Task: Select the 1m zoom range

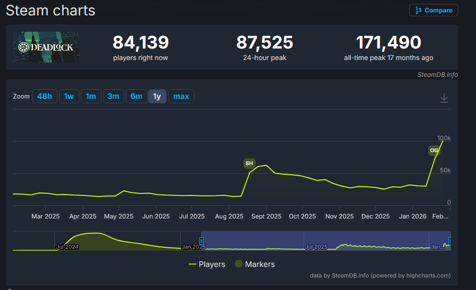Action: 91,96
